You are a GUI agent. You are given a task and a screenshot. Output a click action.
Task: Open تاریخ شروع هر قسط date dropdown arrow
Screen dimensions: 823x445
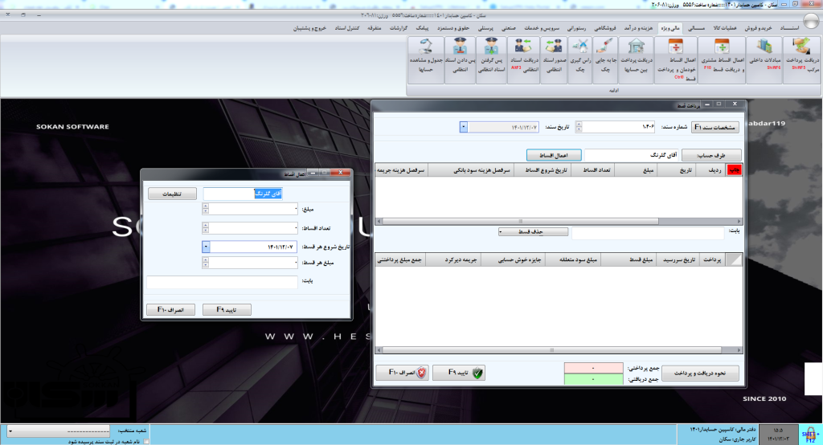tap(206, 247)
